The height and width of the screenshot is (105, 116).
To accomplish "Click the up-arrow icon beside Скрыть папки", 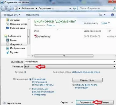I will pyautogui.click(x=4, y=103).
